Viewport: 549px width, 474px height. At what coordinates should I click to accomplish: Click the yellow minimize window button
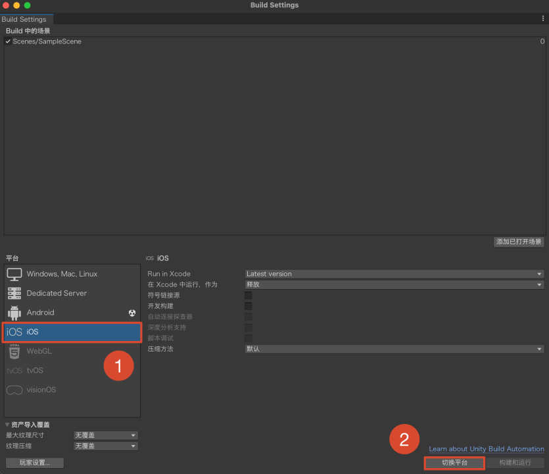click(x=16, y=5)
